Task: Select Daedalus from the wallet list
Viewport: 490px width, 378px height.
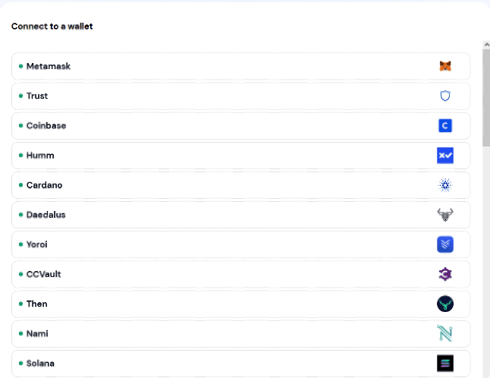Action: 240,215
